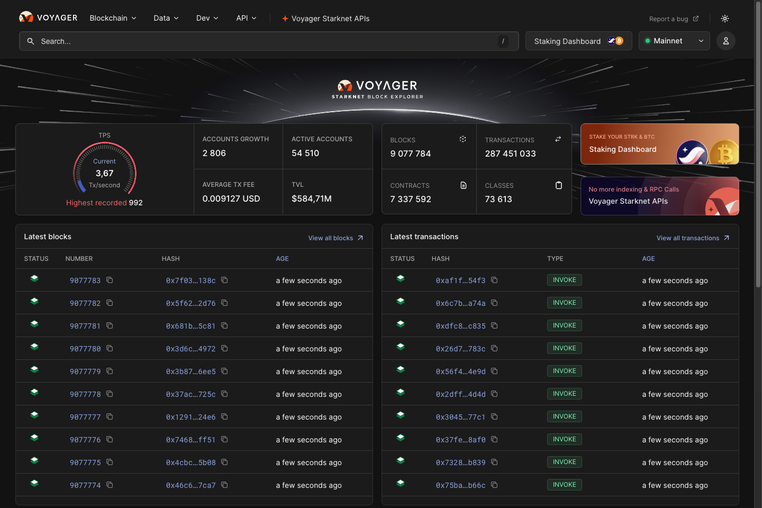
Task: Open block 9077779
Action: 85,371
